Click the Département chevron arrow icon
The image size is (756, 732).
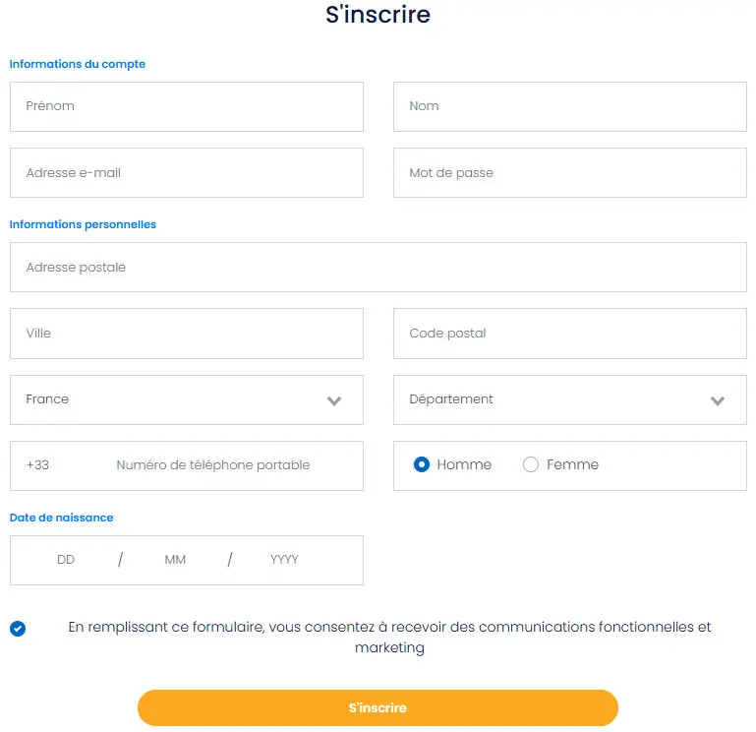[x=718, y=400]
